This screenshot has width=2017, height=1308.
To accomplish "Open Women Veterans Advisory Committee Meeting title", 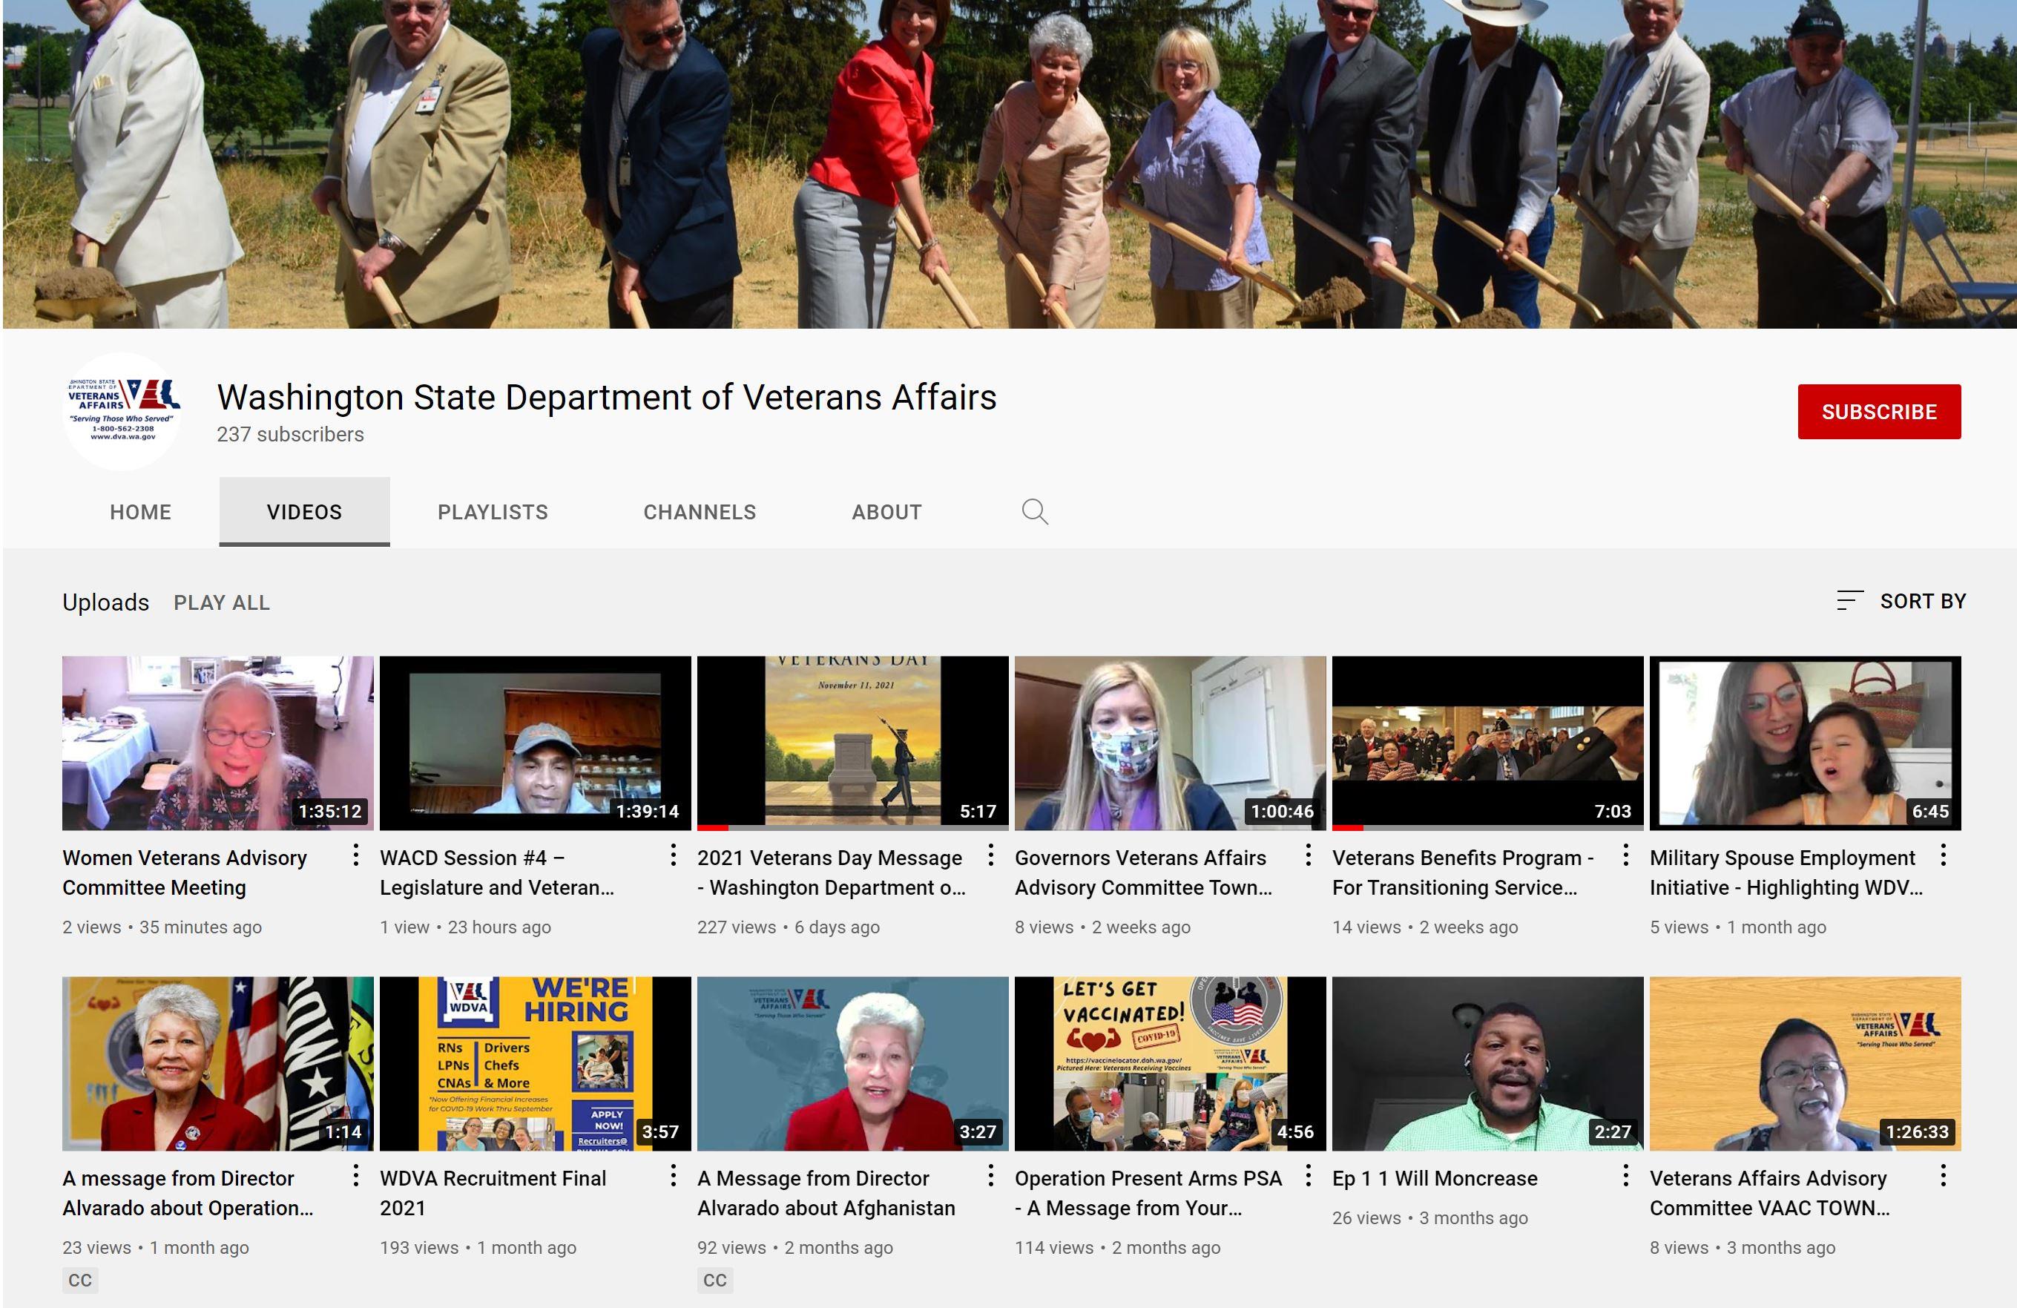I will pyautogui.click(x=185, y=872).
